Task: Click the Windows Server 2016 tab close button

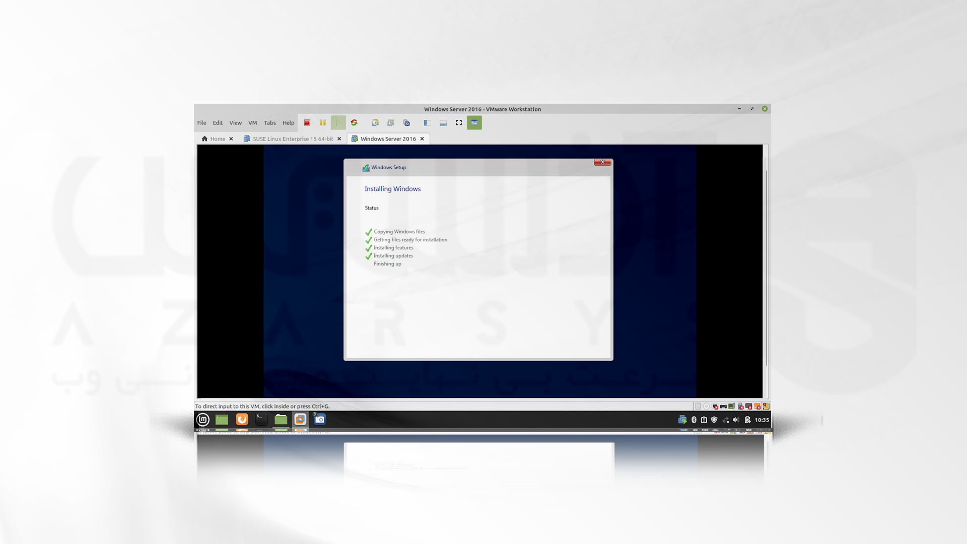Action: [423, 138]
